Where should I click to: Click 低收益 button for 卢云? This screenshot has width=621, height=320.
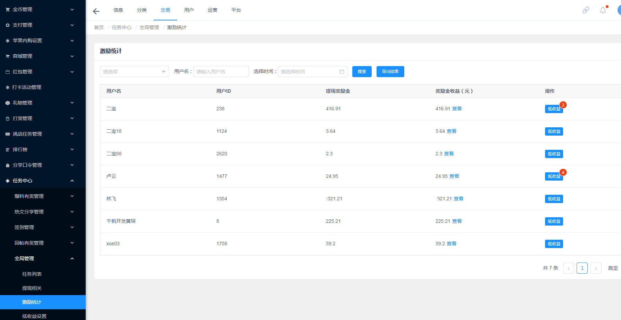pos(554,176)
